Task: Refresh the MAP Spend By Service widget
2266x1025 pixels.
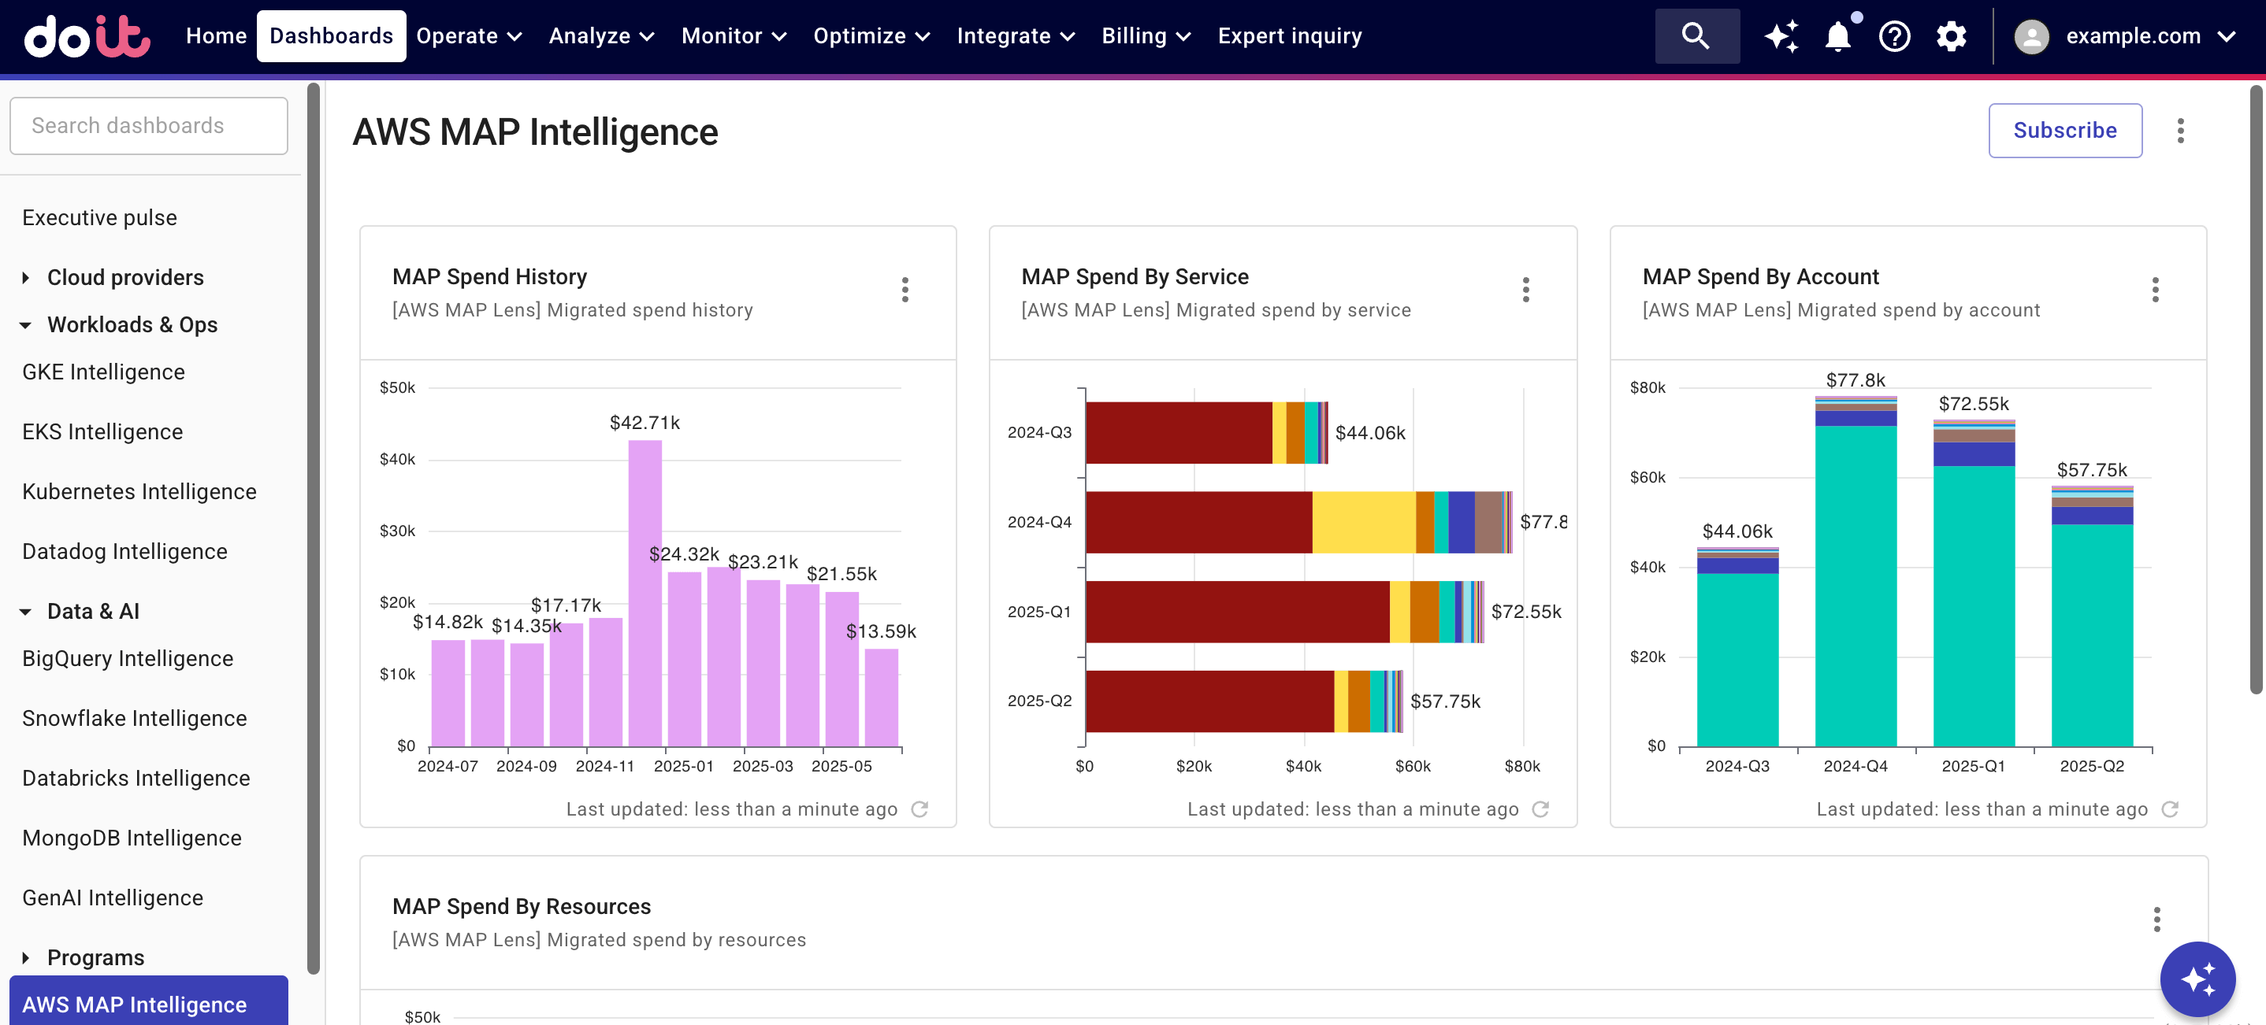Action: pyautogui.click(x=1541, y=809)
